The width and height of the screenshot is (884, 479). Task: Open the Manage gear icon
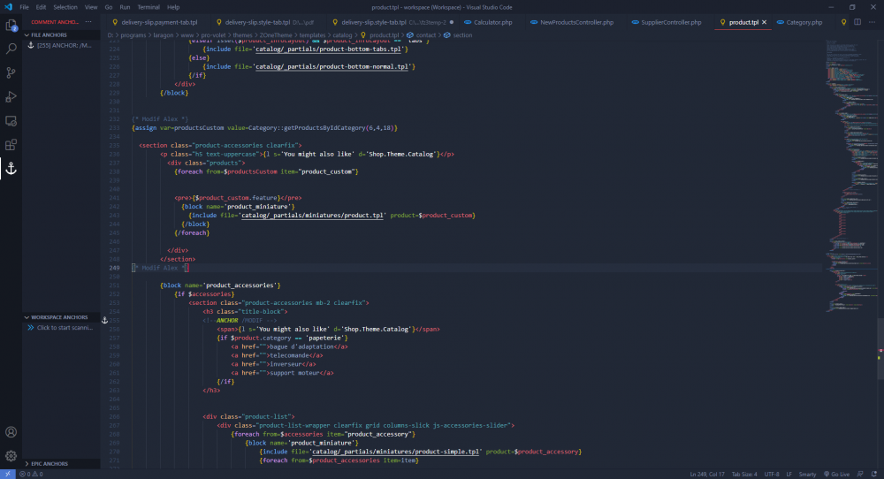tap(11, 456)
